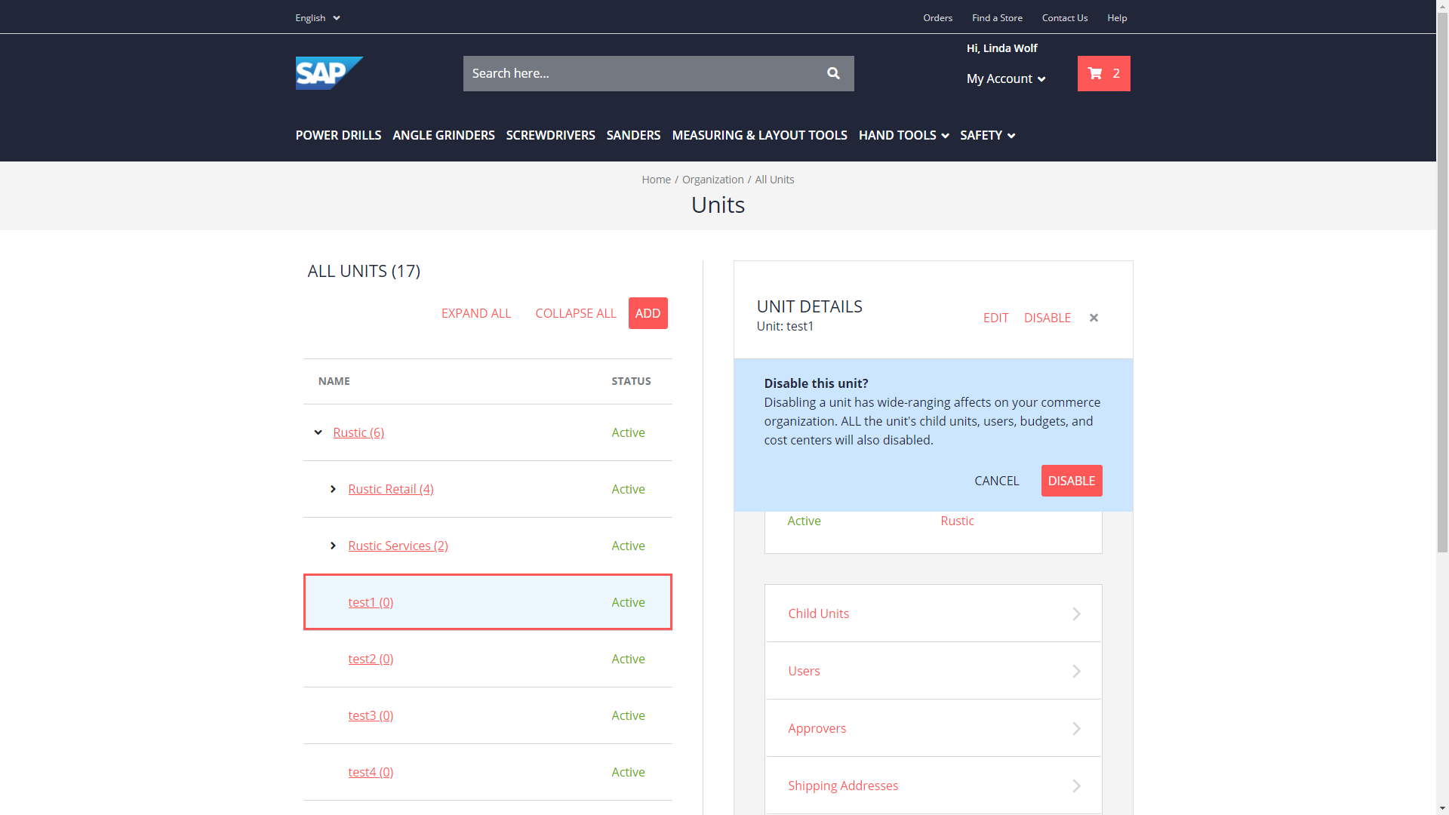Click the red ADD button
The height and width of the screenshot is (815, 1449).
click(648, 313)
